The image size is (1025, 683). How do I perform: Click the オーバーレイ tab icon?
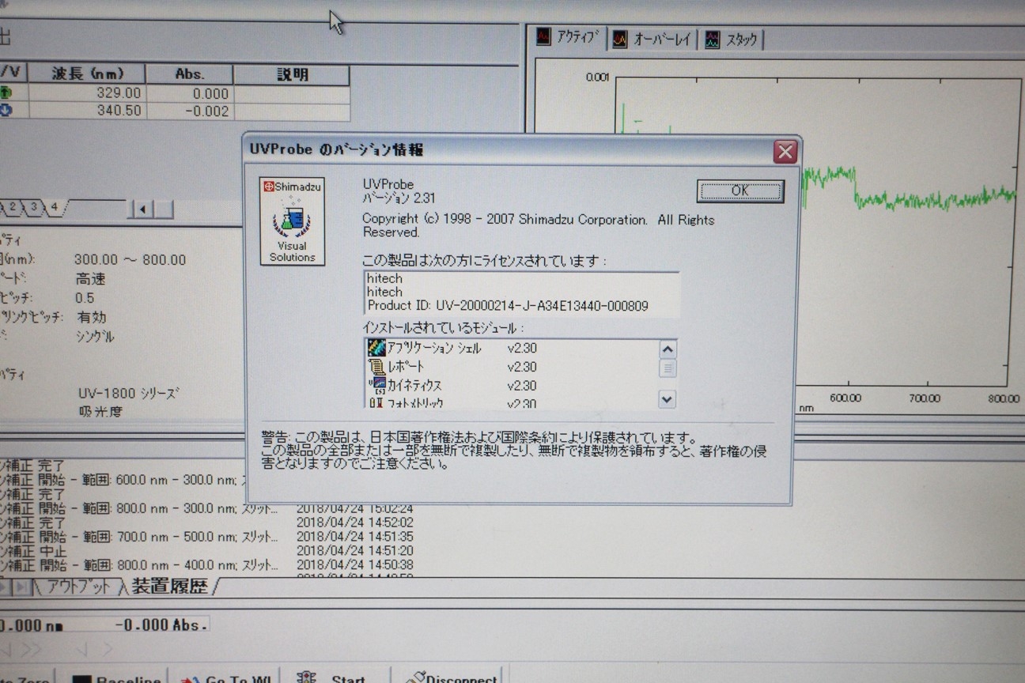620,39
